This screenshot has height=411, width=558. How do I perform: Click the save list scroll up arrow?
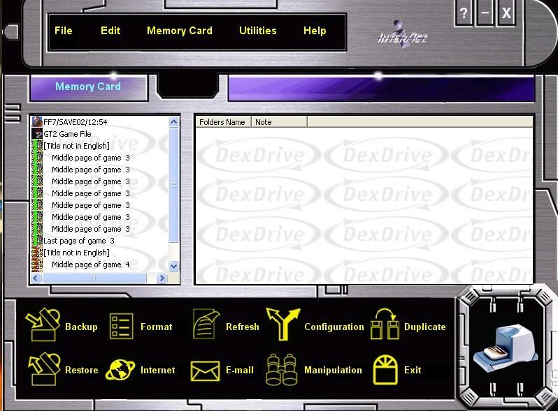[x=173, y=122]
